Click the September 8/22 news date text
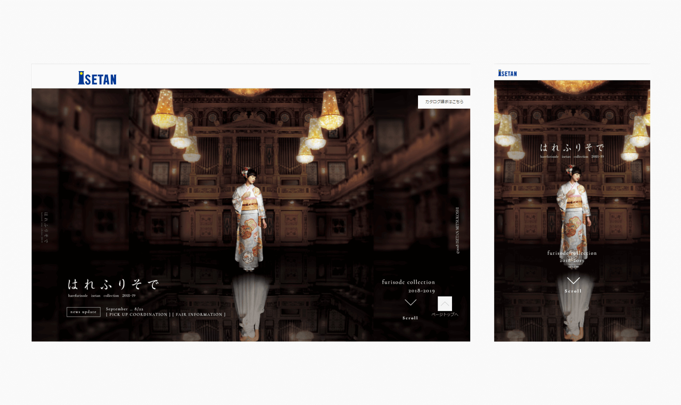Screen dimensions: 681x405 (124, 309)
